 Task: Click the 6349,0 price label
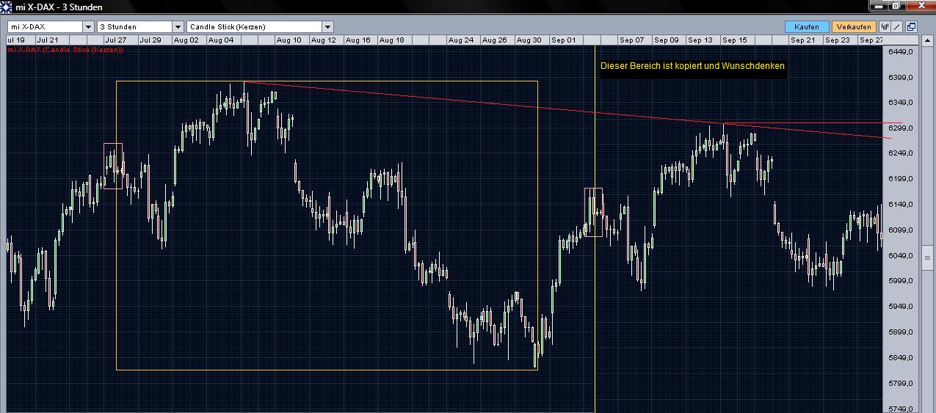[x=900, y=103]
